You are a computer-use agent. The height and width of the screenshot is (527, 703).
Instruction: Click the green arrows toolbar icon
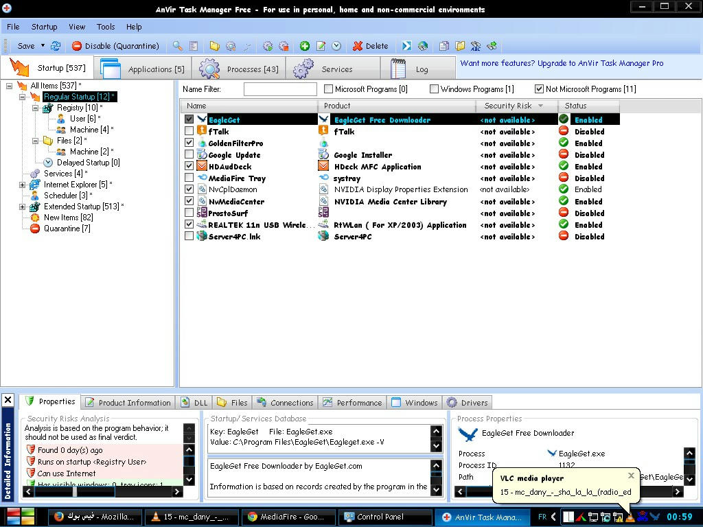(492, 46)
